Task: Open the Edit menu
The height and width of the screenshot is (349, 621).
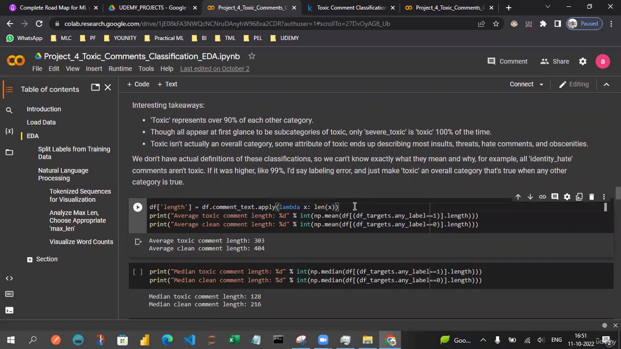Action: click(54, 68)
